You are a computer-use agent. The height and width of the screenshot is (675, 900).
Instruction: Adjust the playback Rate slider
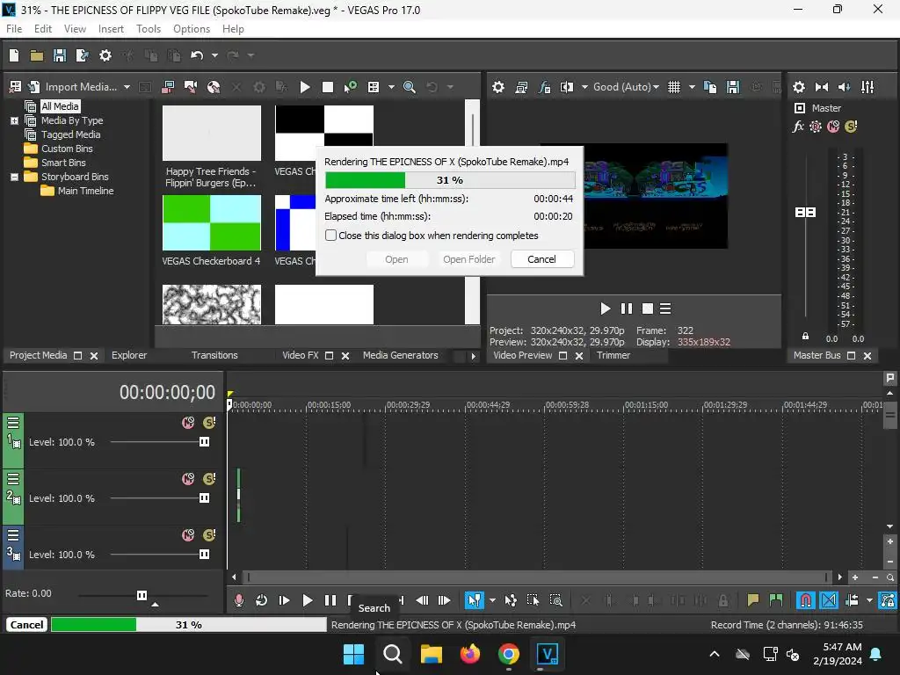pos(142,595)
